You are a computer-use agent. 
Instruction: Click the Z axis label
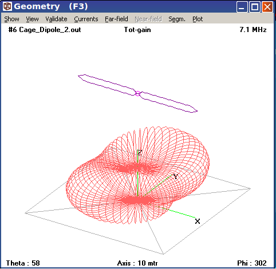coord(140,152)
